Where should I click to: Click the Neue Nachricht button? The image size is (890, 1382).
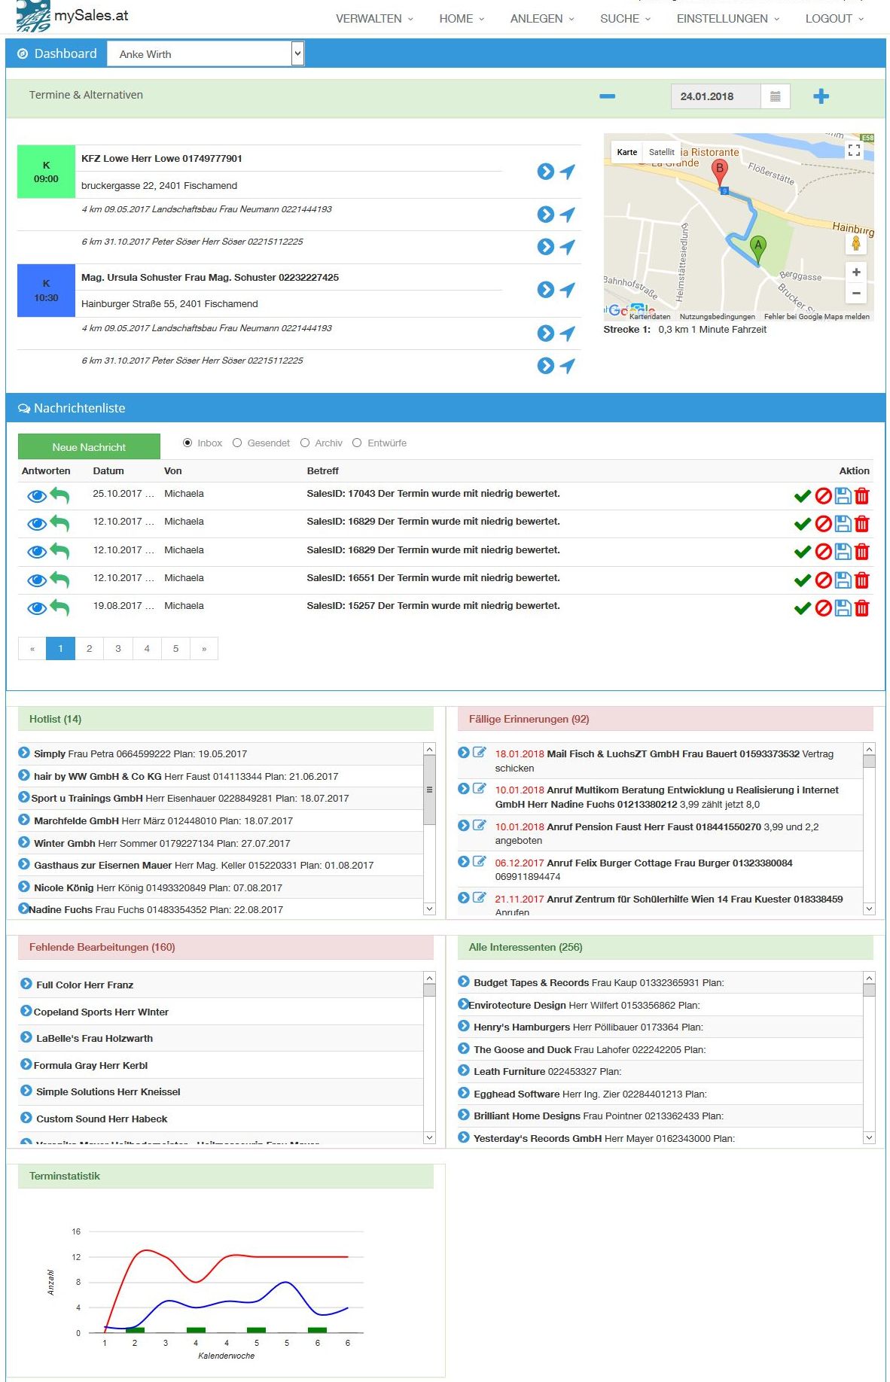[x=89, y=447]
